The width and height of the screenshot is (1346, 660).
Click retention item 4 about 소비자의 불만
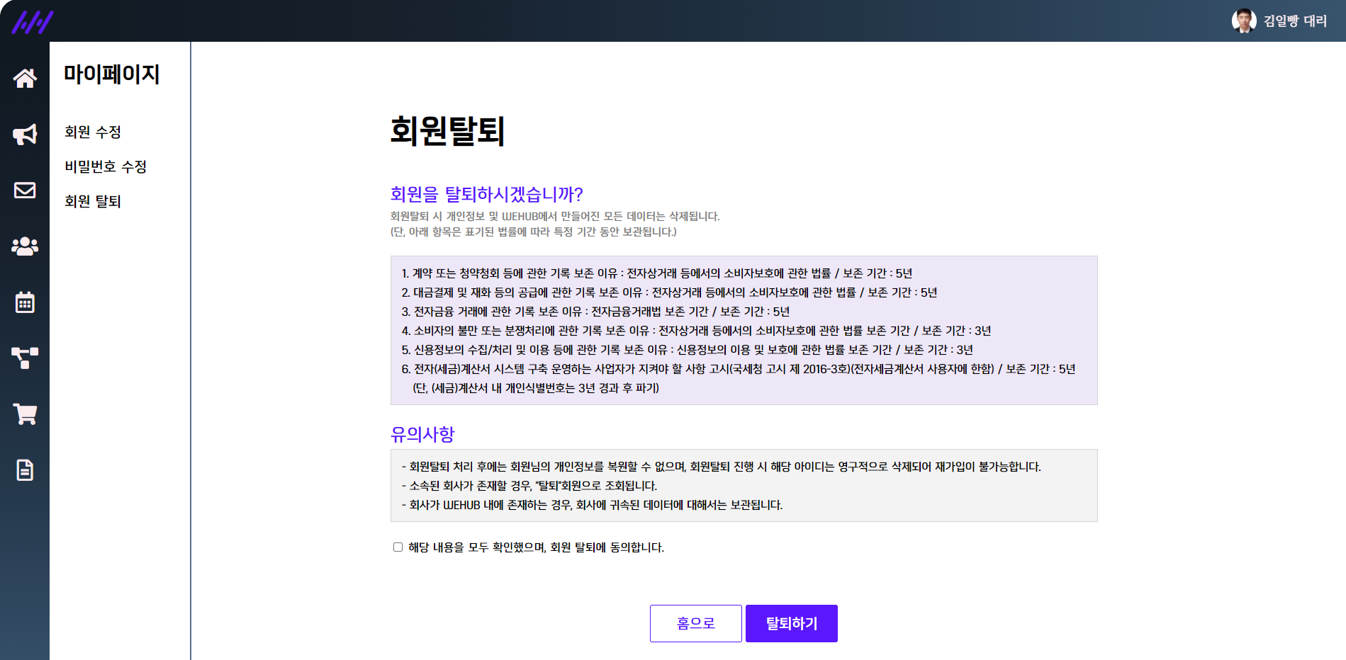(x=696, y=331)
